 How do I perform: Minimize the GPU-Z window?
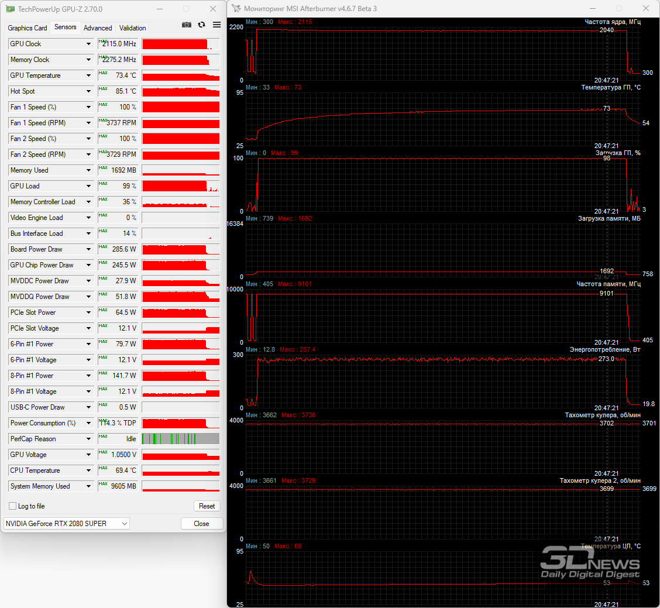coord(160,9)
